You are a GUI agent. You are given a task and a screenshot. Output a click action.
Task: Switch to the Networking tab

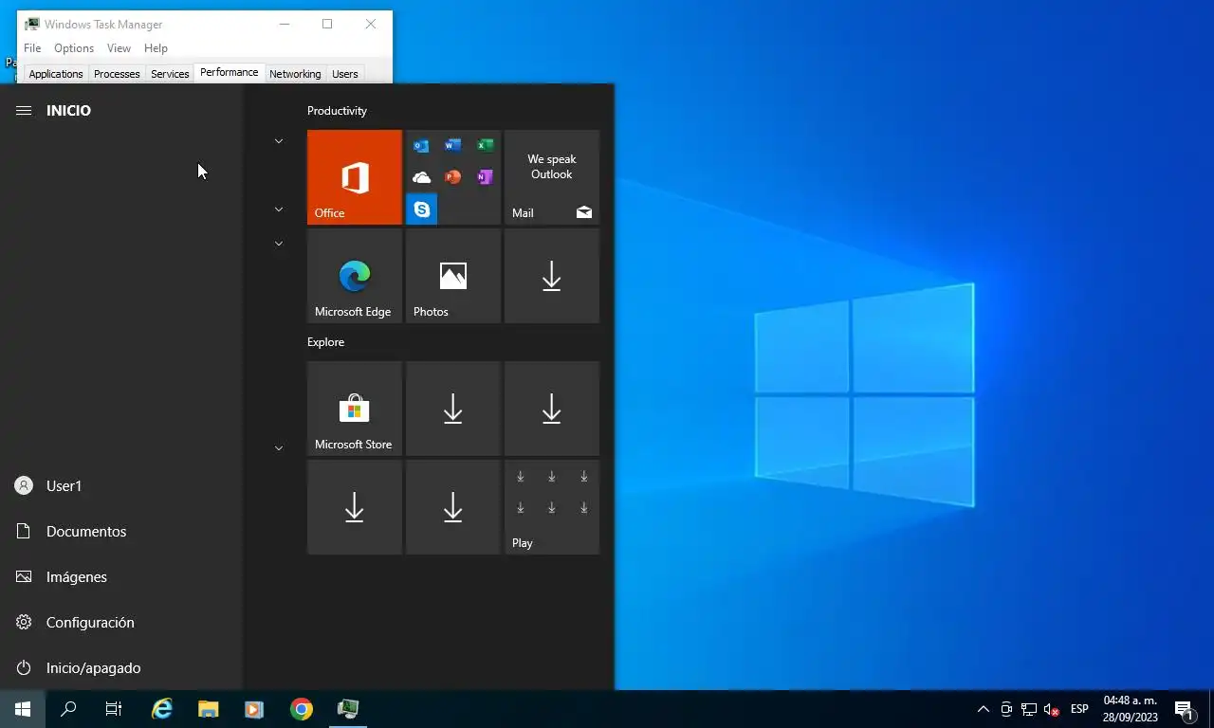tap(295, 74)
